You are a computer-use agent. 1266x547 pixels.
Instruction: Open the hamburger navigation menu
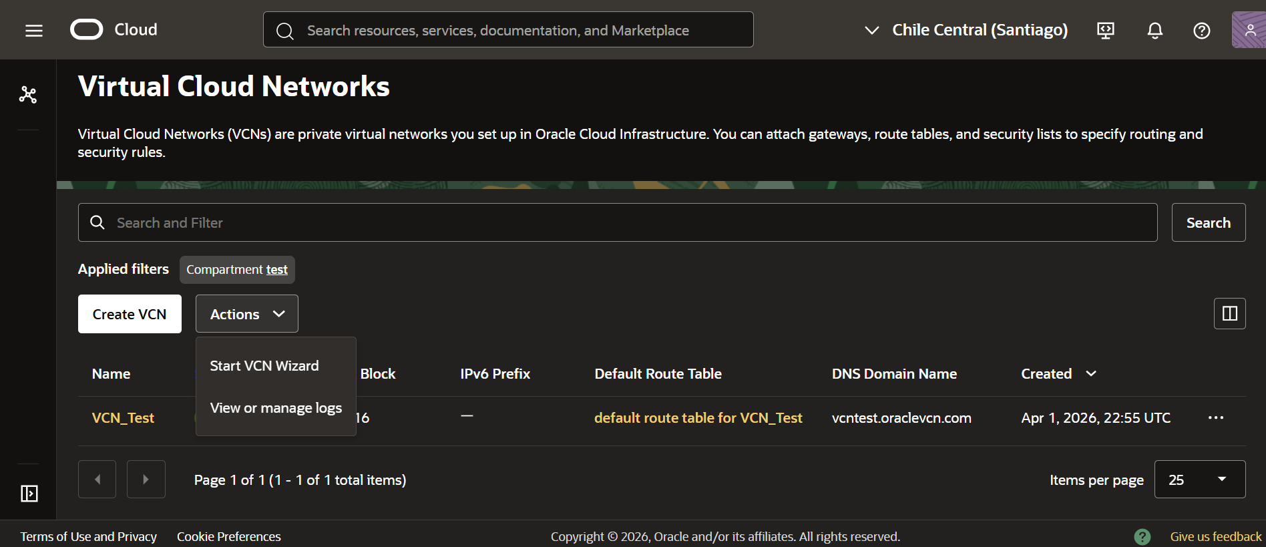click(34, 30)
